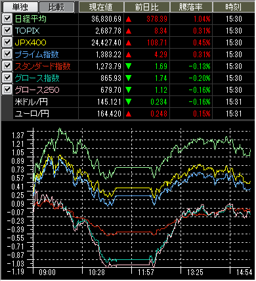Click the 前日比 column header
Viewport: 256px width, 281px height.
(147, 7)
